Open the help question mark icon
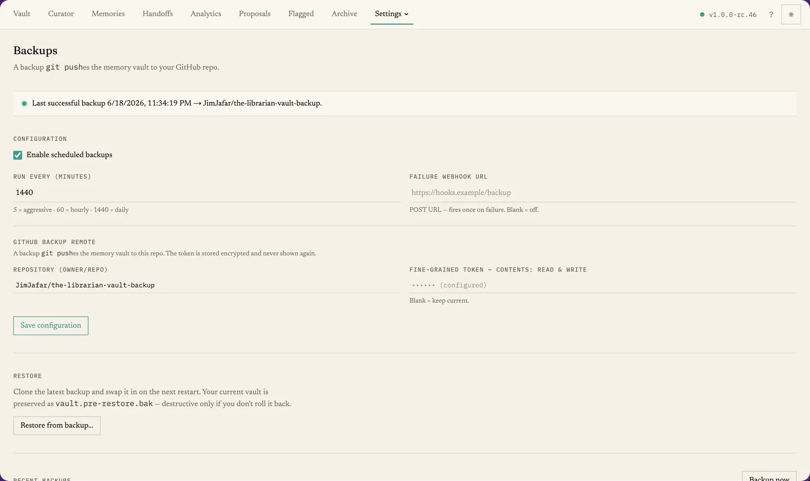This screenshot has height=481, width=810. coord(771,15)
